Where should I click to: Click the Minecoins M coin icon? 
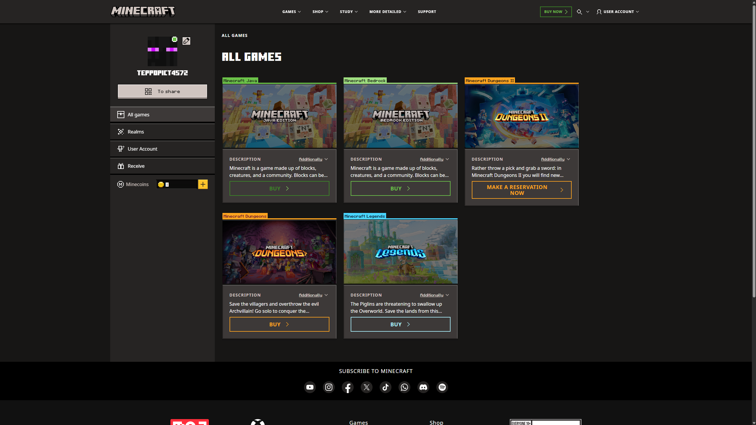click(120, 184)
